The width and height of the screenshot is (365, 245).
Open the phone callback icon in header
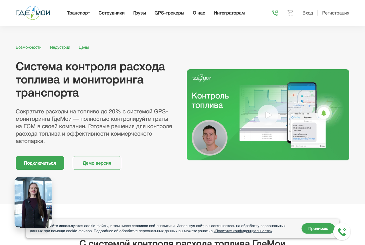[275, 13]
